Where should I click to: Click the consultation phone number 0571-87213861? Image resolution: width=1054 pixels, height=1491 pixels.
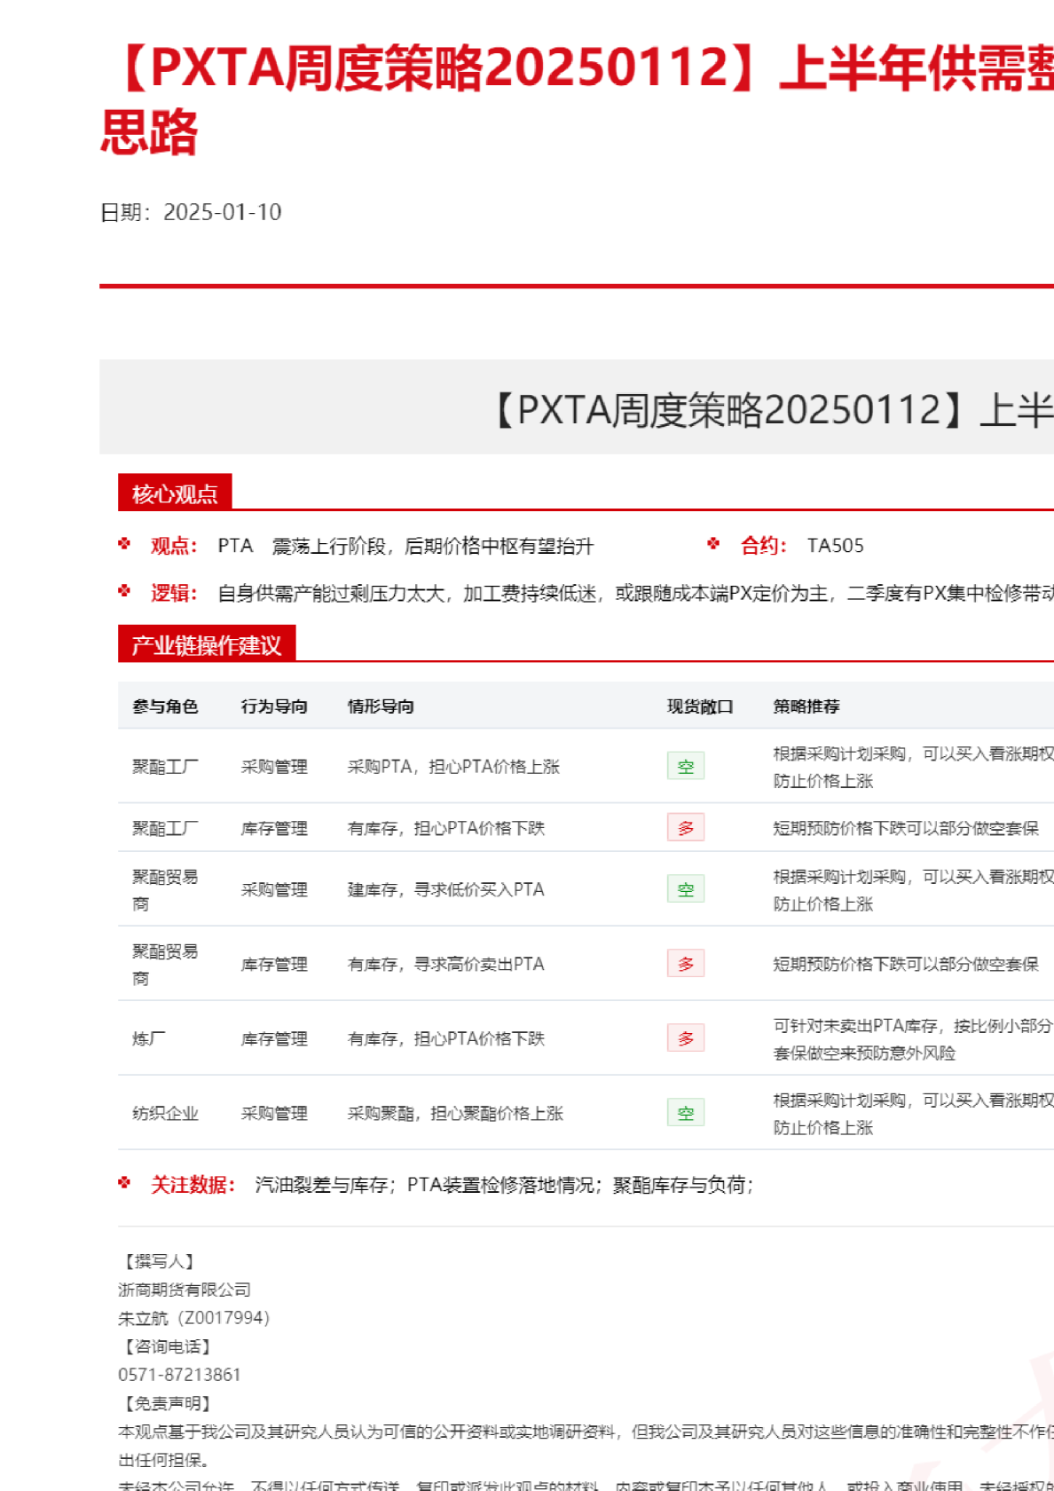click(179, 1375)
